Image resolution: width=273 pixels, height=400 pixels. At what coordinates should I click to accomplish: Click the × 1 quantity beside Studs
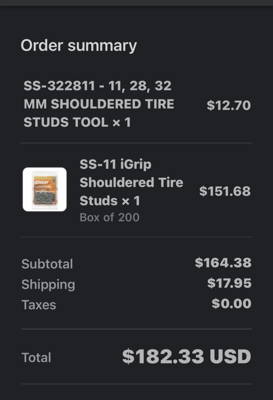131,201
